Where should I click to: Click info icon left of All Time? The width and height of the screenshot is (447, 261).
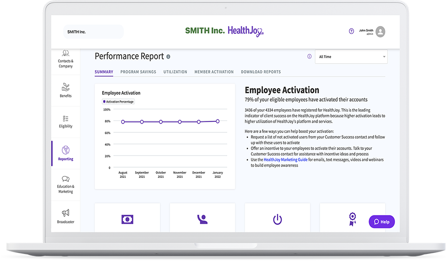[309, 57]
